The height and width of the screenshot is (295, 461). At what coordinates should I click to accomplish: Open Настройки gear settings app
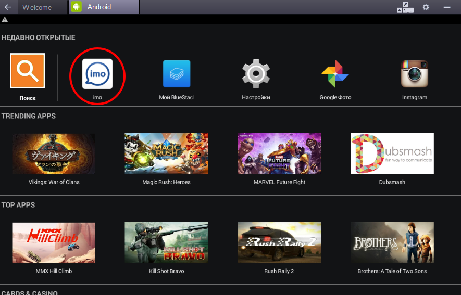[256, 74]
